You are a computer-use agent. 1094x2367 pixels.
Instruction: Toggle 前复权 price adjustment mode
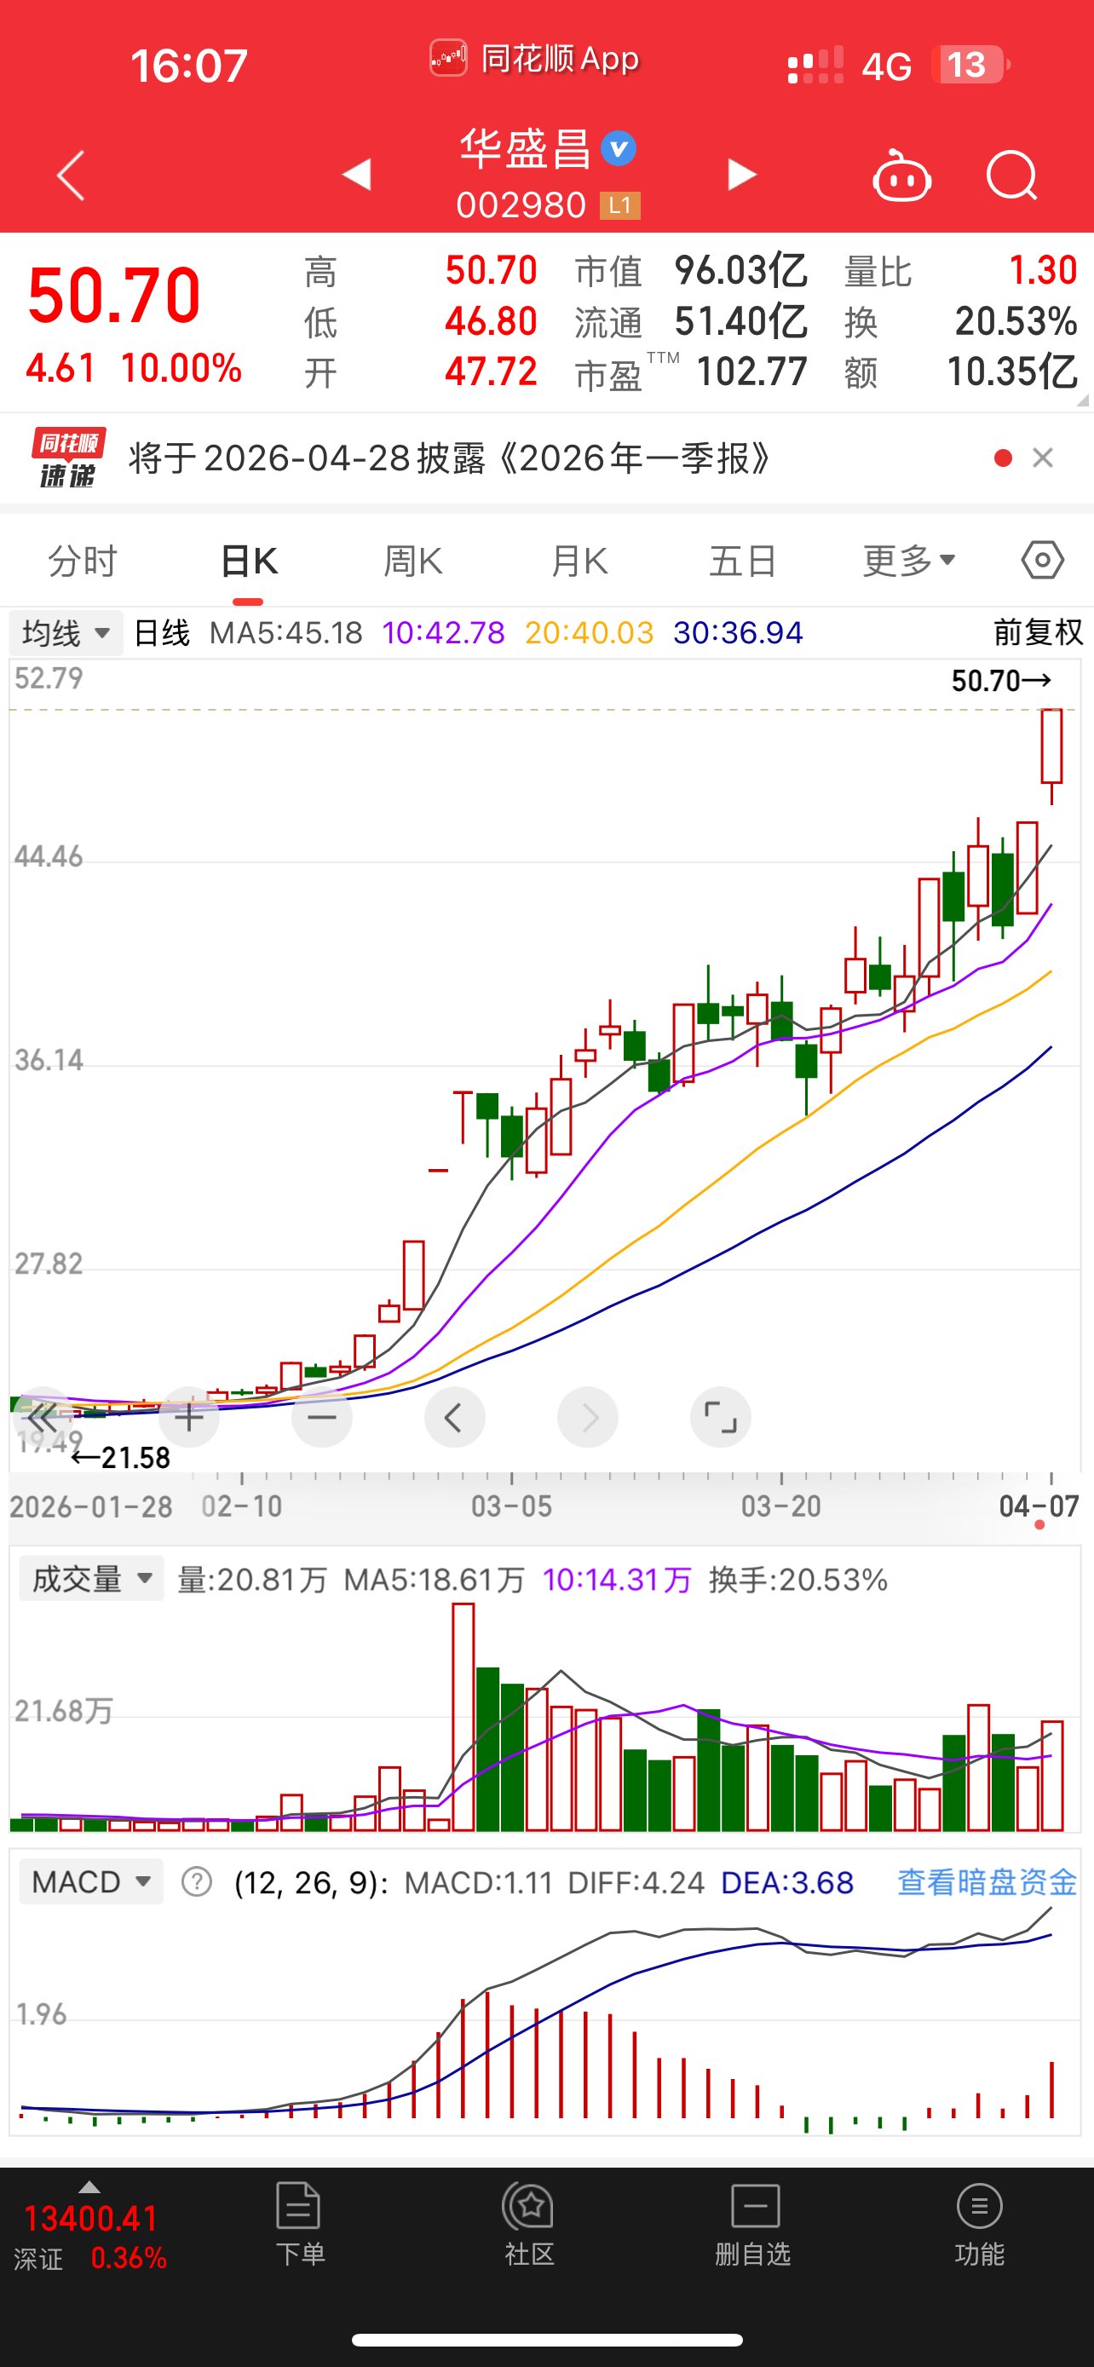(x=1037, y=632)
